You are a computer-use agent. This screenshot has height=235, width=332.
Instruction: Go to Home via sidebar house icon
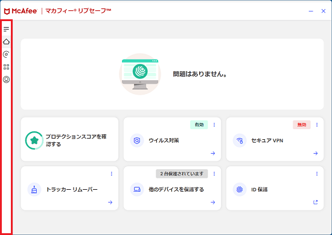tap(7, 42)
